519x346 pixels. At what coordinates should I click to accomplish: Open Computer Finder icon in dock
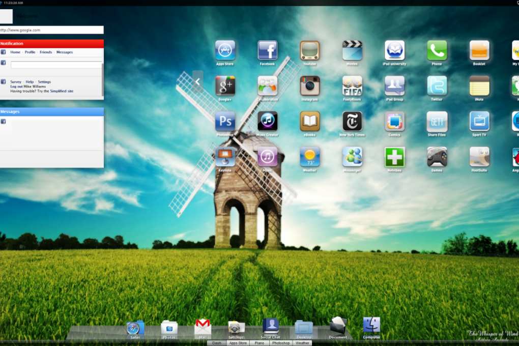pos(372,325)
